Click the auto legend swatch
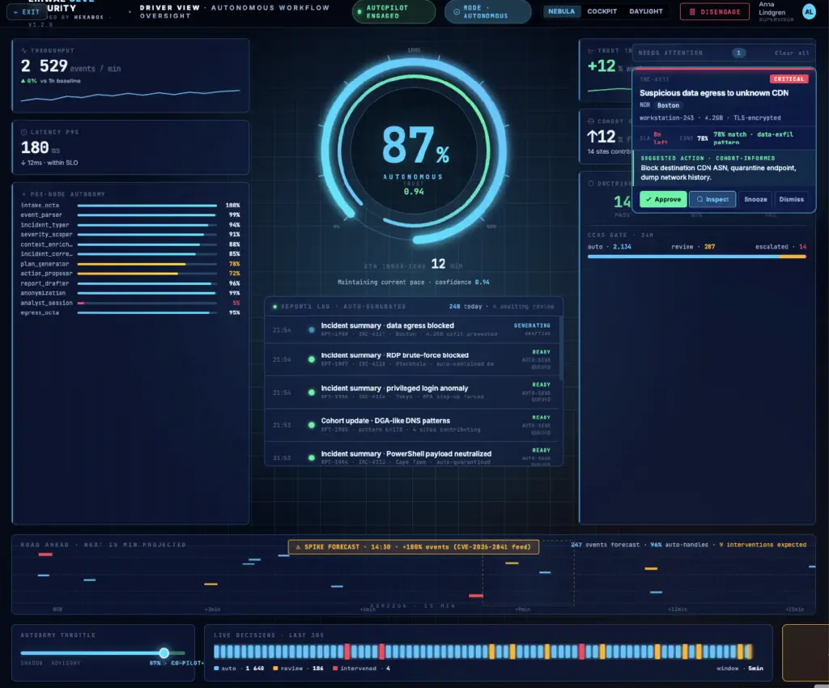829x688 pixels. coord(216,669)
